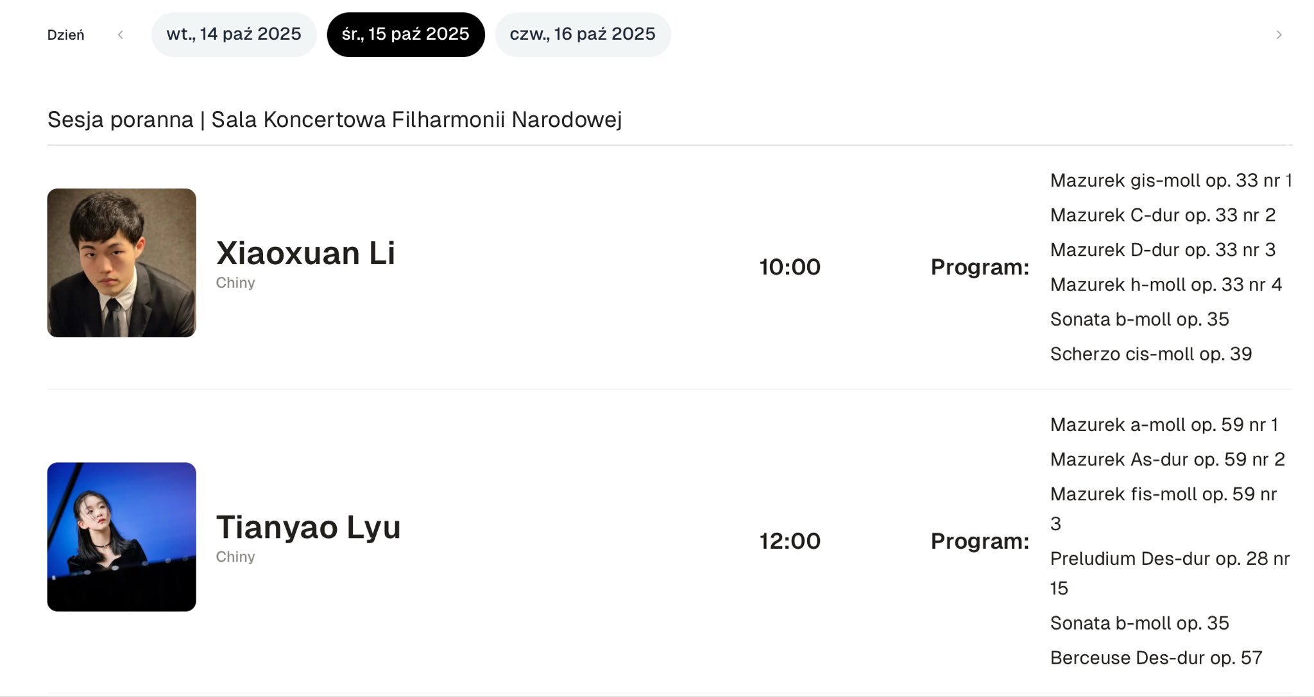This screenshot has height=697, width=1314.
Task: Click the Xiaoxuan Li name link
Action: tap(305, 253)
